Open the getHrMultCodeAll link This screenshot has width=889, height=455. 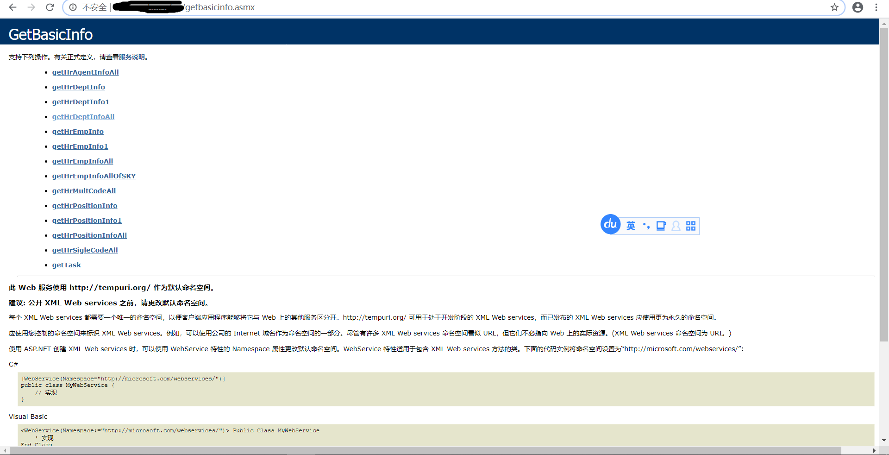[x=84, y=190]
